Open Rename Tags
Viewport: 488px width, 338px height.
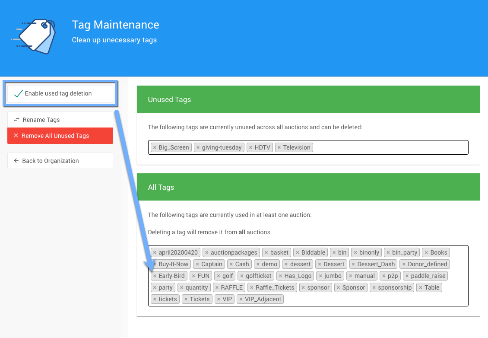tap(60, 120)
